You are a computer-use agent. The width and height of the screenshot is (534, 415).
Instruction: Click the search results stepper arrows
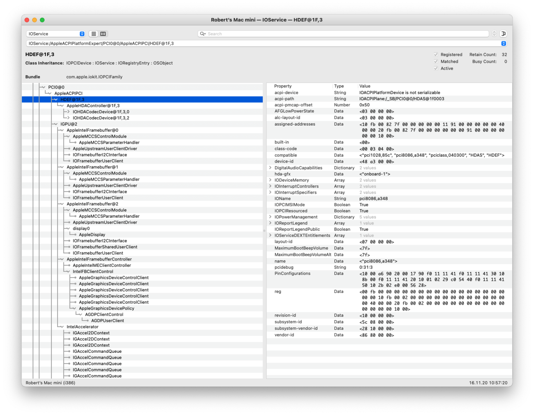[x=494, y=34]
